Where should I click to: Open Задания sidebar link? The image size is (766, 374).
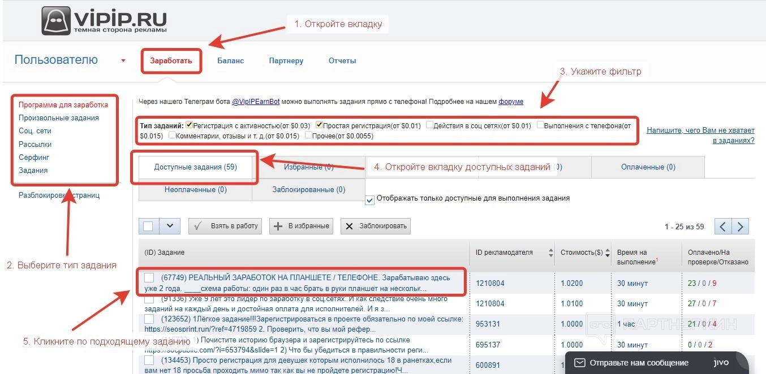33,170
